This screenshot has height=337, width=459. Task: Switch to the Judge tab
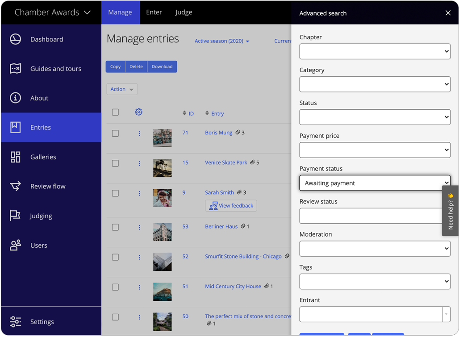click(x=184, y=12)
